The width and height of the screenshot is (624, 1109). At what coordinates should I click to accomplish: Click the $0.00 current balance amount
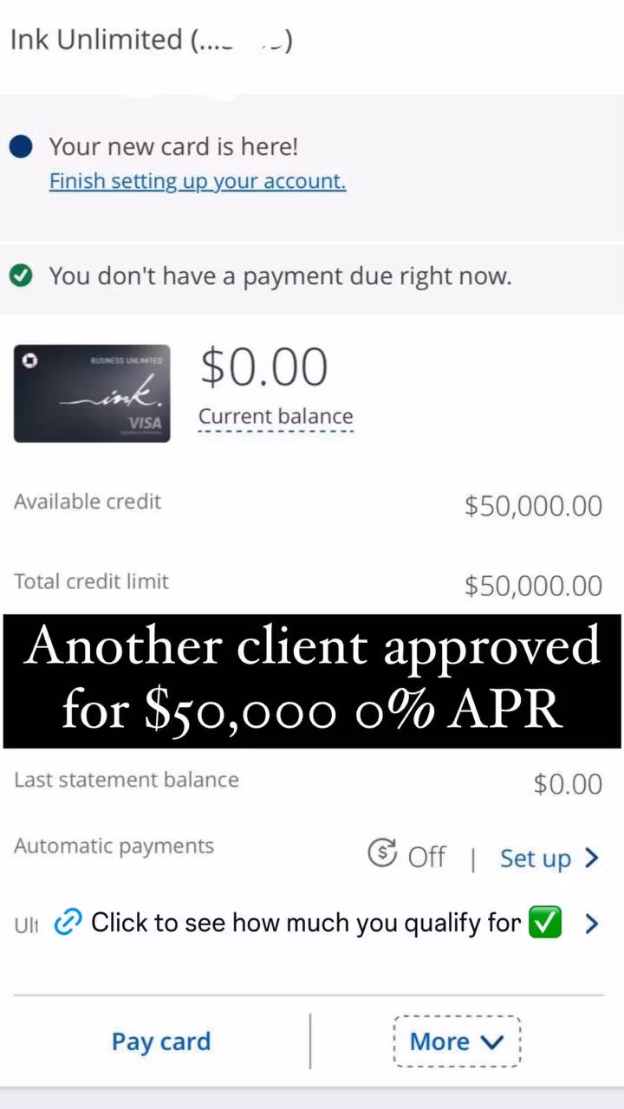pos(264,366)
